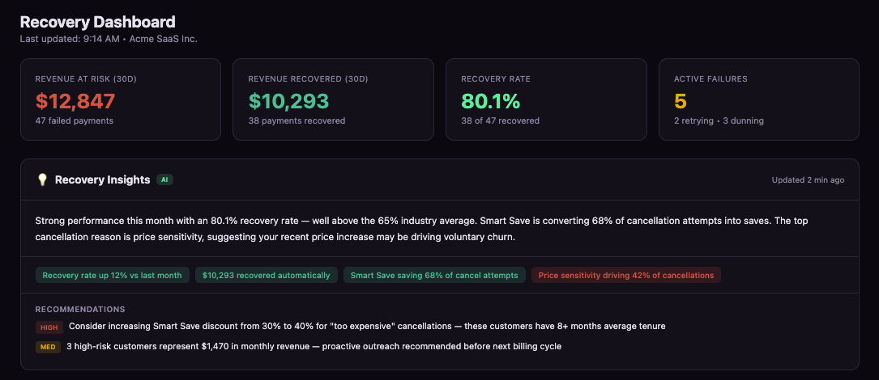This screenshot has width=879, height=380.
Task: Open the Revenue Recovered card
Action: point(333,99)
